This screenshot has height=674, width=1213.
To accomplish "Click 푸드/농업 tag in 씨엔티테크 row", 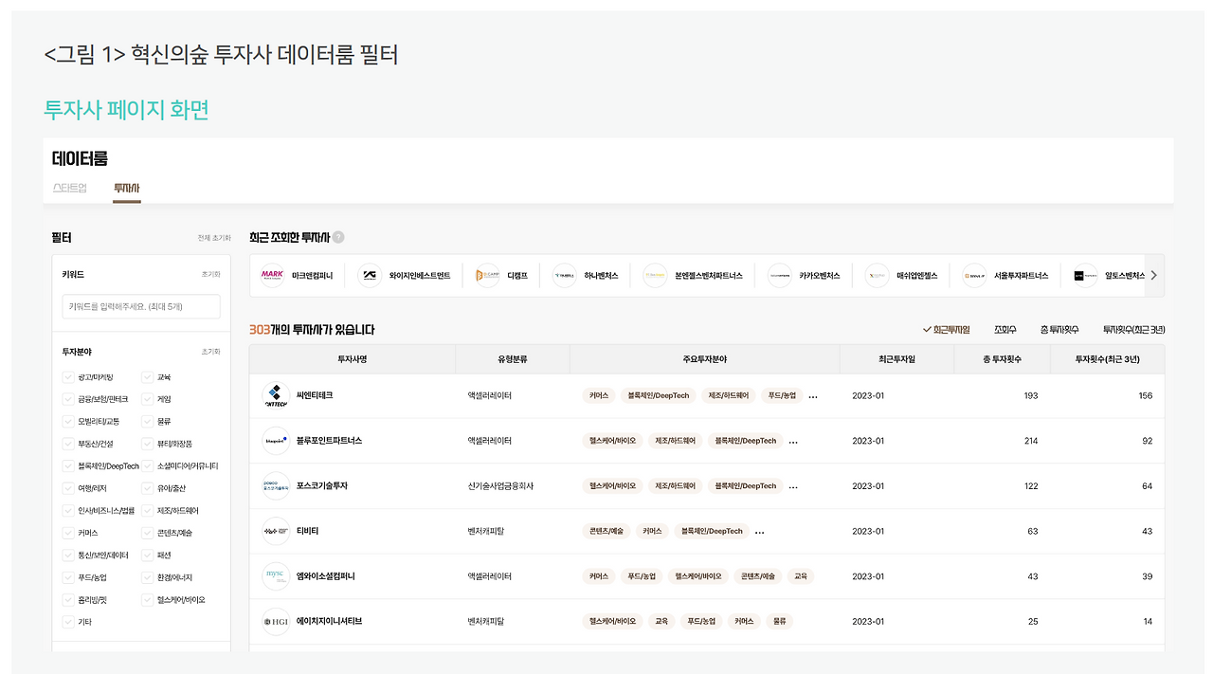I will click(782, 395).
